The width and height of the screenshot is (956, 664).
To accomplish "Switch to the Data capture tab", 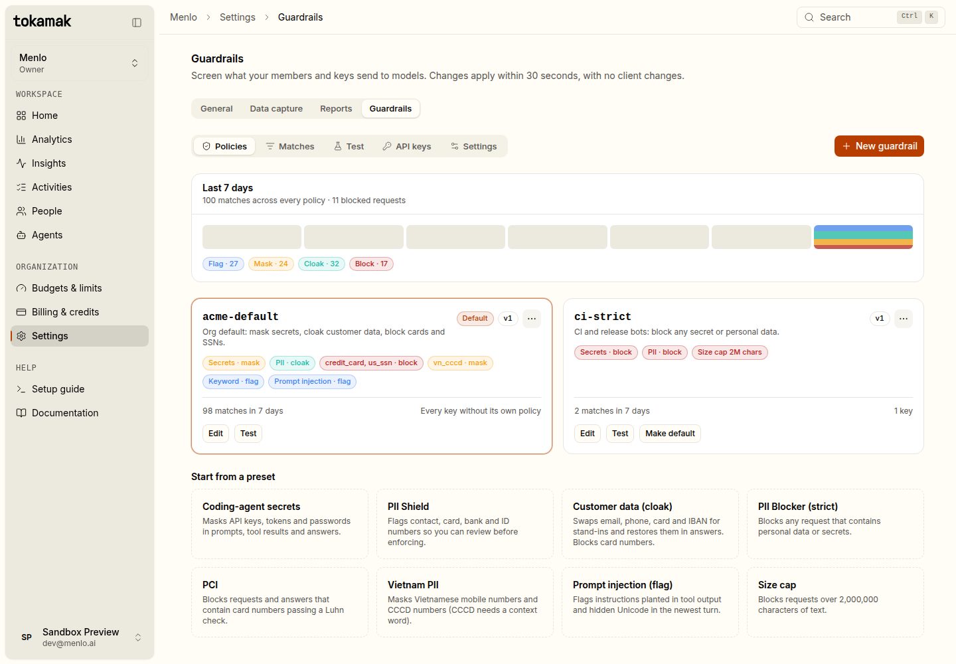I will coord(276,109).
